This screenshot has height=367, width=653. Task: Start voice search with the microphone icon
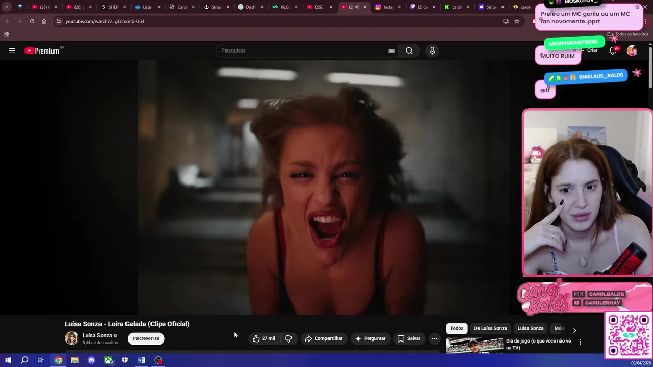tap(432, 50)
